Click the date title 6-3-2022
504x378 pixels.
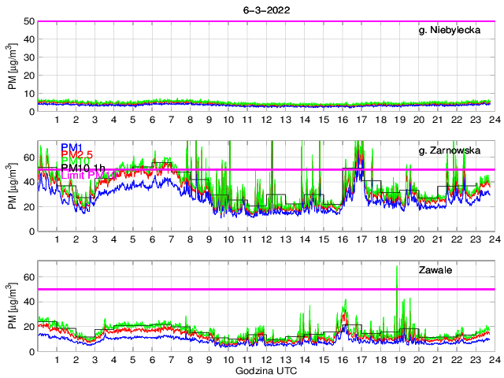click(265, 8)
